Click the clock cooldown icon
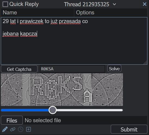The width and height of the screenshot is (149, 135). tap(21, 129)
